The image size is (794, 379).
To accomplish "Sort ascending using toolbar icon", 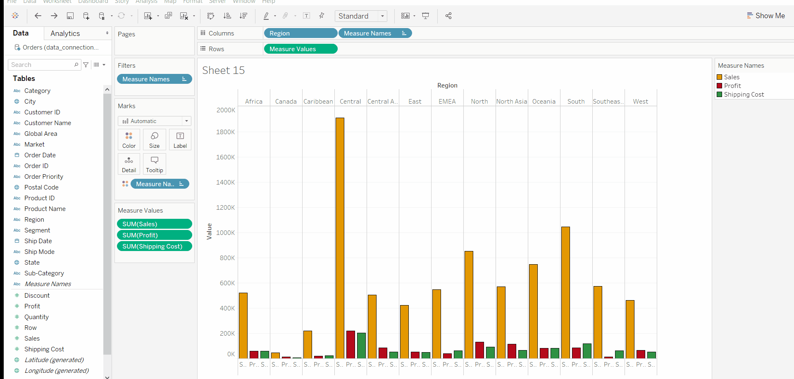I will 227,16.
